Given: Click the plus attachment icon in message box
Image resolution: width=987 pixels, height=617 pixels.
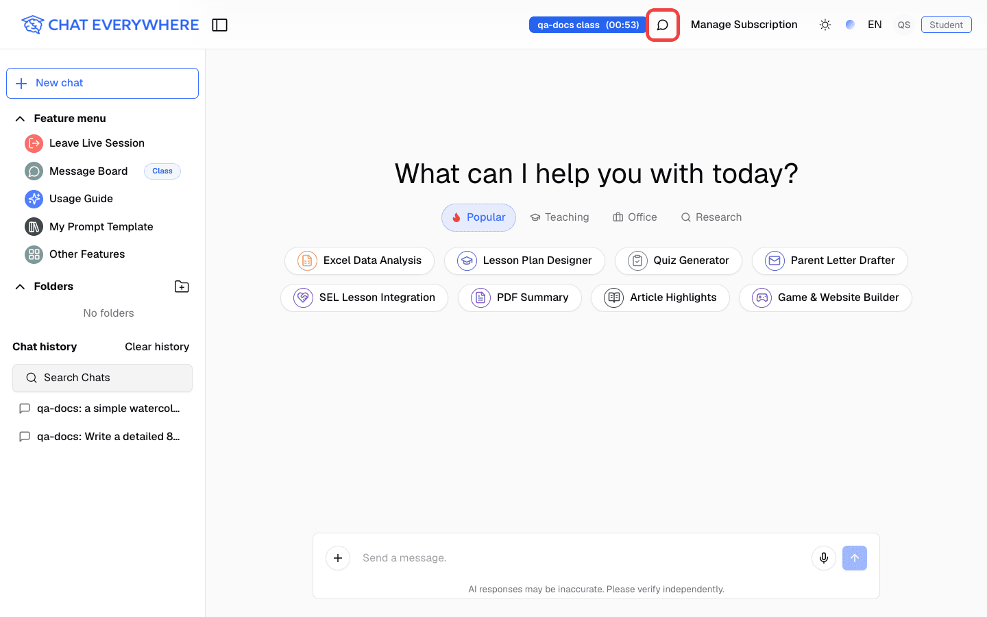Looking at the screenshot, I should click(338, 558).
